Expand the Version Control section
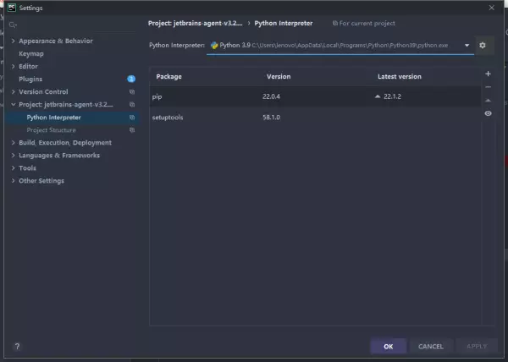This screenshot has width=508, height=362. point(13,92)
